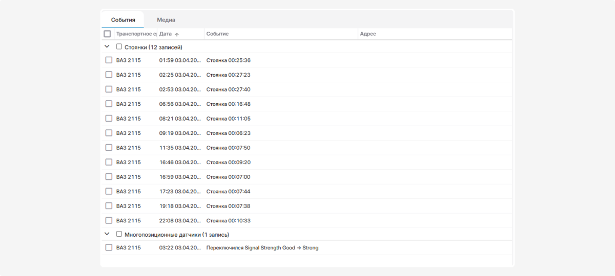Open the Стоянка 00:11:05 event row
The width and height of the screenshot is (615, 276).
pyautogui.click(x=228, y=119)
